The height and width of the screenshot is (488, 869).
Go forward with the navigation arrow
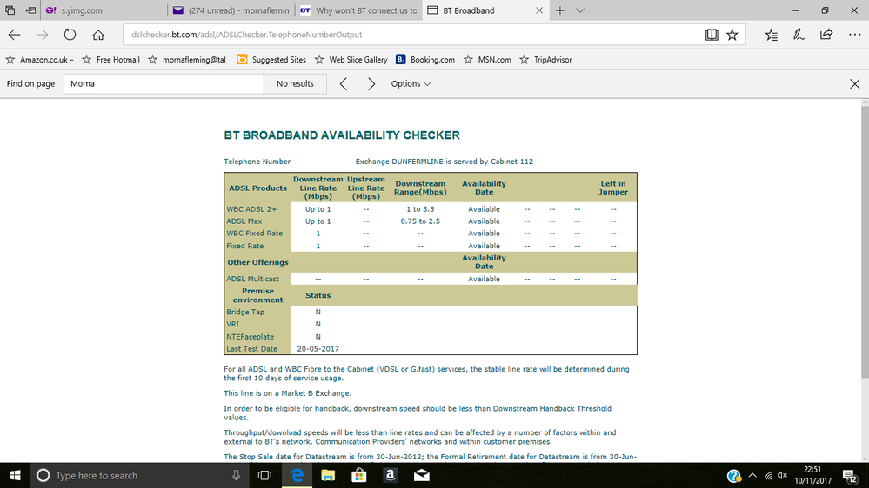(x=42, y=35)
